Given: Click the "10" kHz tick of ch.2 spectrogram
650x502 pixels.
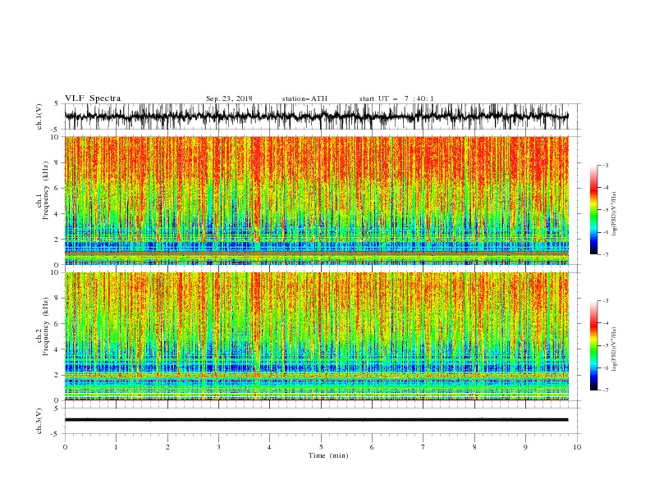Looking at the screenshot, I should pos(55,272).
